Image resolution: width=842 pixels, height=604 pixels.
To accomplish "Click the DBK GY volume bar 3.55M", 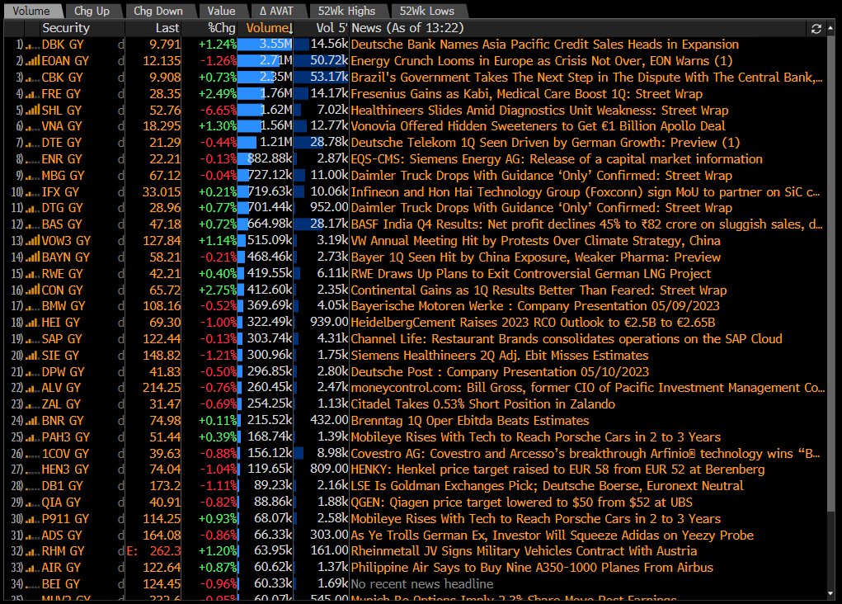I will 266,45.
